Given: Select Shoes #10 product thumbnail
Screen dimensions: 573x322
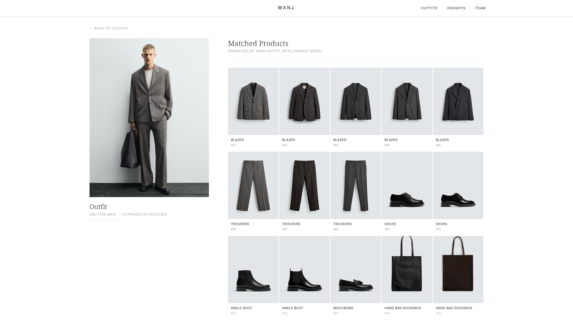Looking at the screenshot, I should click(458, 185).
